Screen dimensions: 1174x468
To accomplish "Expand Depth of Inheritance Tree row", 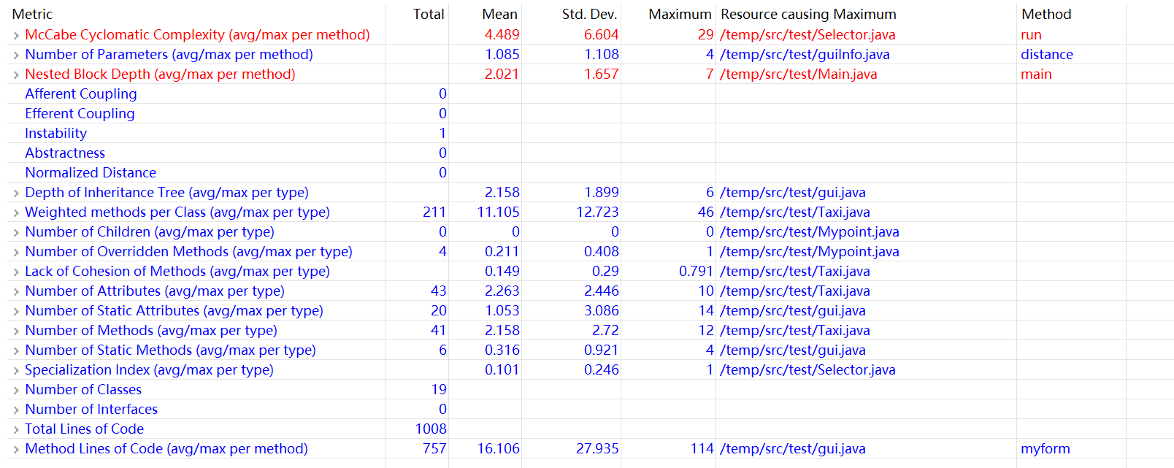I will pyautogui.click(x=16, y=193).
